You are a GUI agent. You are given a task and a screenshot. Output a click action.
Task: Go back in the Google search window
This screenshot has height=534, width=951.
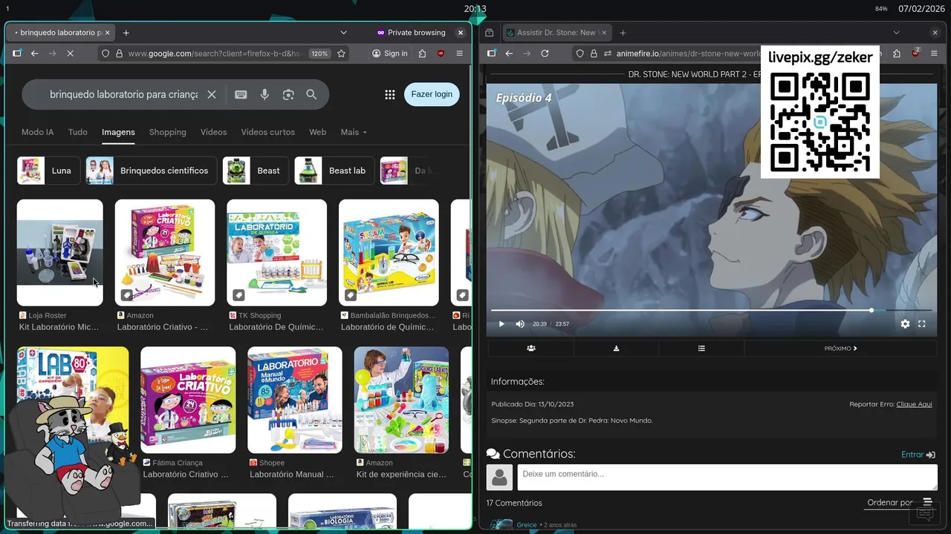[x=34, y=53]
